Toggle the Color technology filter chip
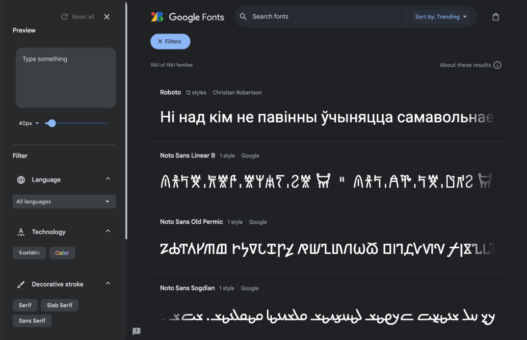 point(62,253)
